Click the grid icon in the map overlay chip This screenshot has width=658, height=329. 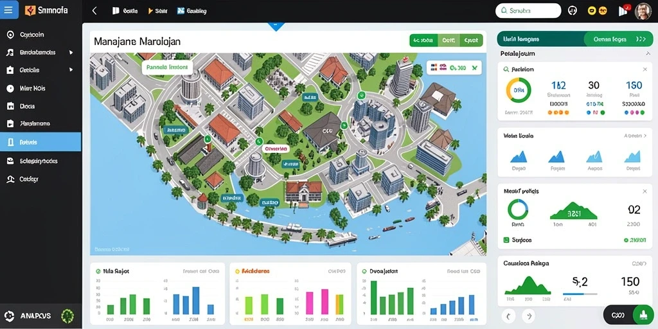[434, 67]
